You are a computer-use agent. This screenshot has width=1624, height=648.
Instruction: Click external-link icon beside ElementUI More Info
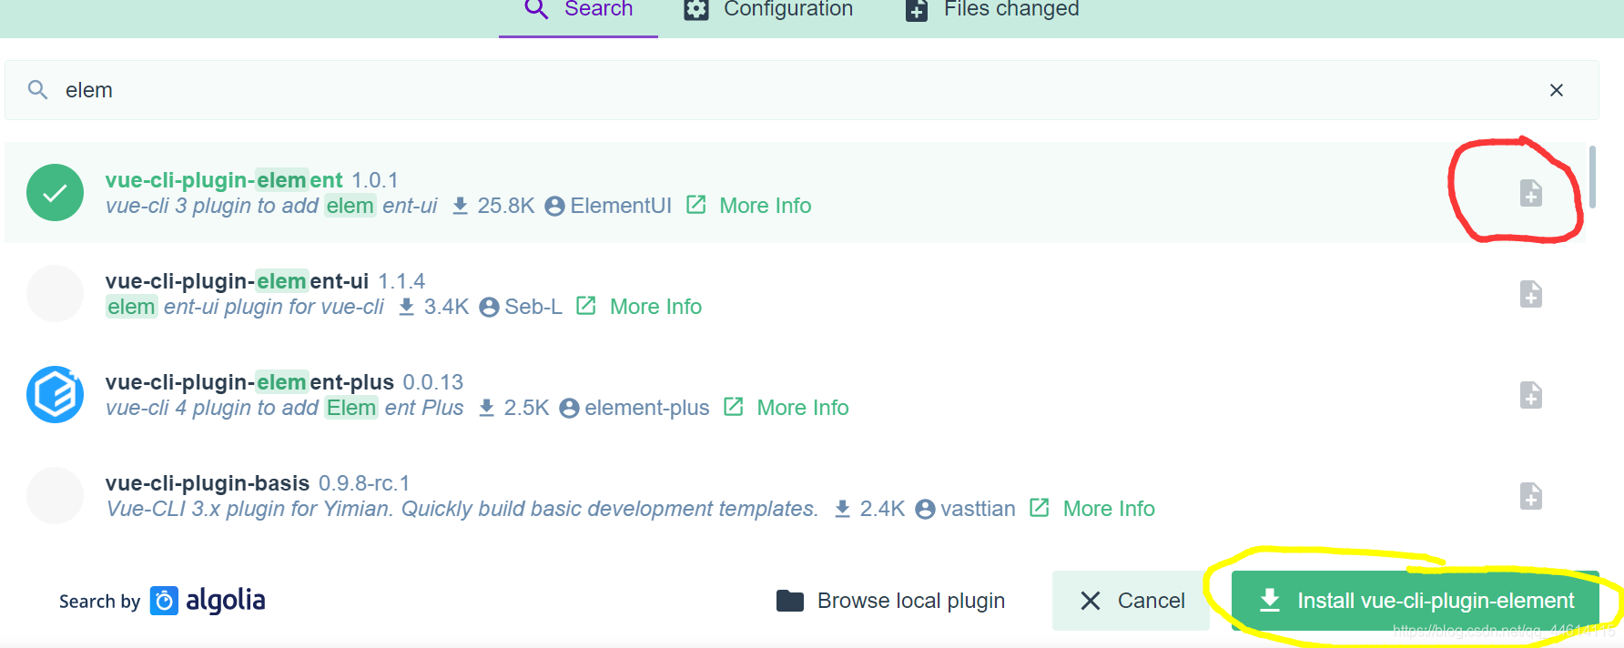[x=696, y=205]
